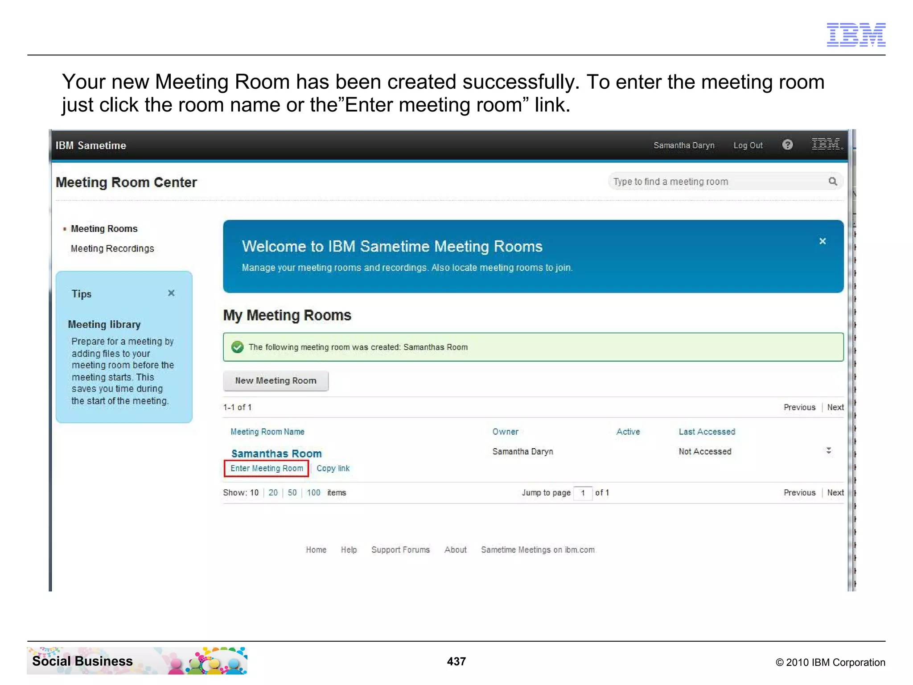
Task: Open Sametime Meetings on ibm.com link
Action: point(538,550)
